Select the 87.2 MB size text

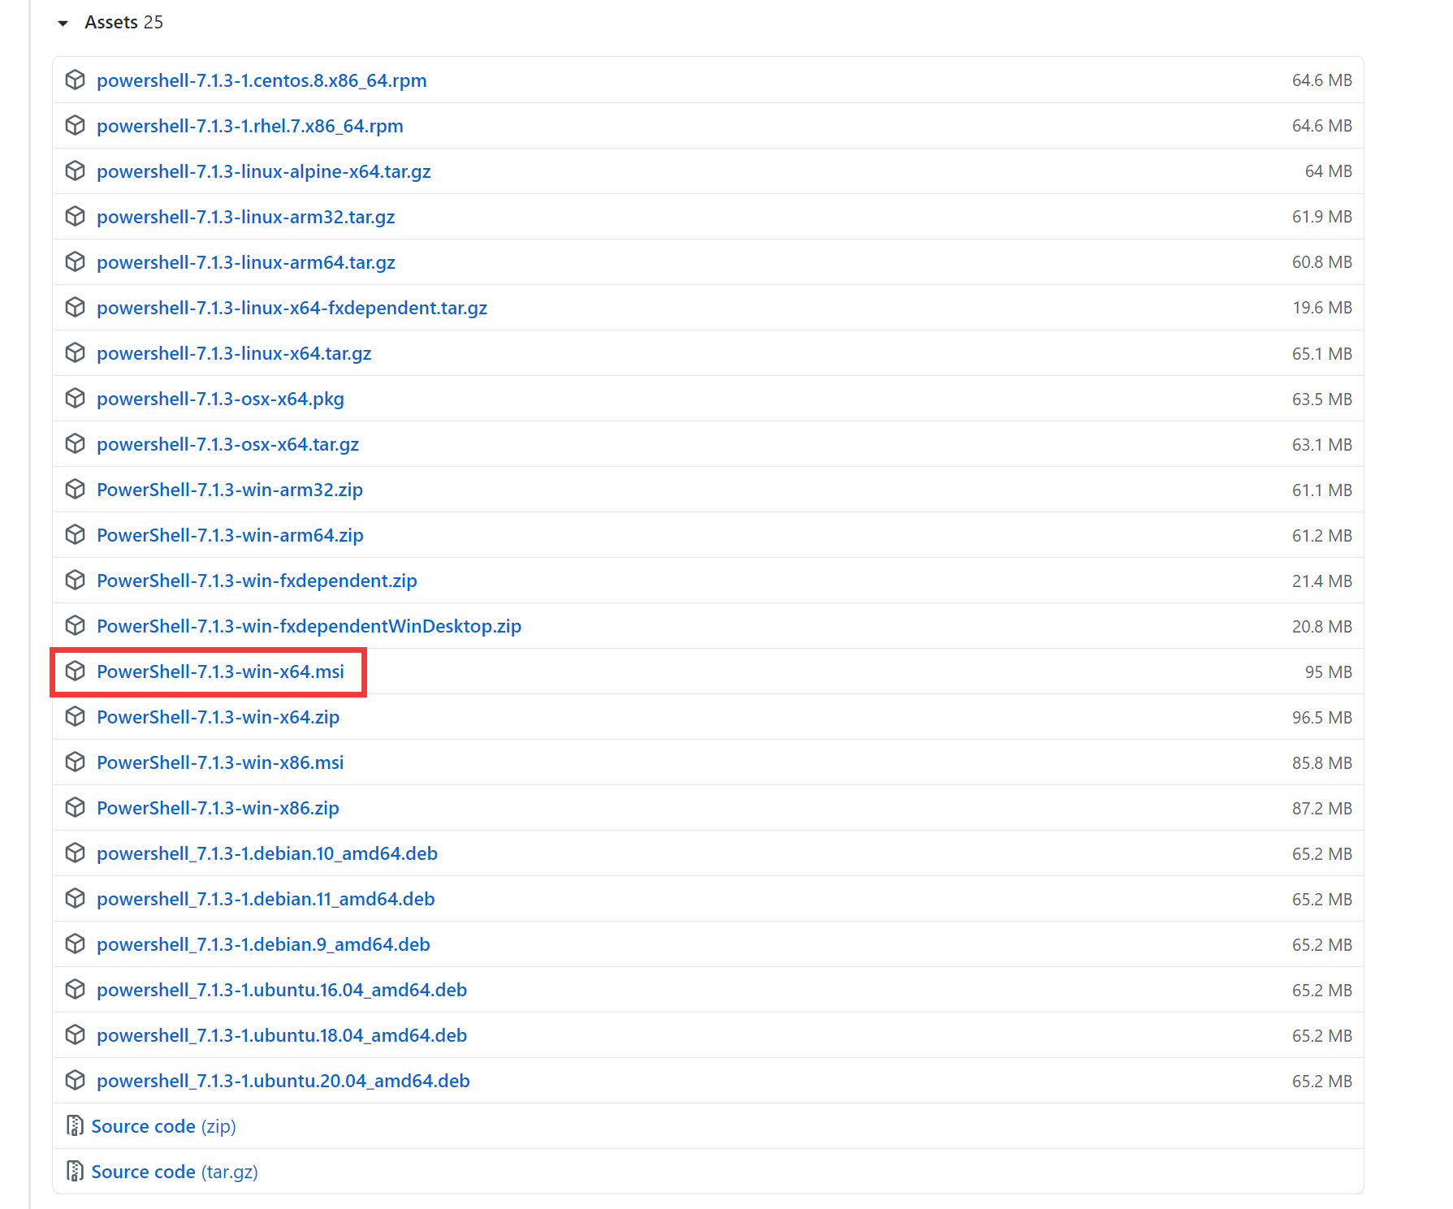[x=1322, y=809]
